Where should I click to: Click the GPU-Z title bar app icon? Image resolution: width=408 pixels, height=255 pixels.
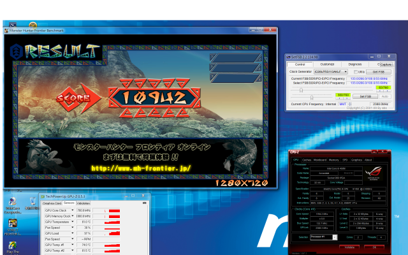coord(43,196)
